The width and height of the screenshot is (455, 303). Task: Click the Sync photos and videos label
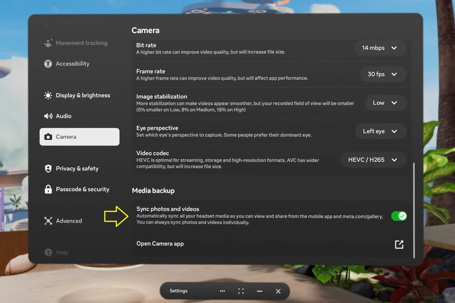[168, 209]
